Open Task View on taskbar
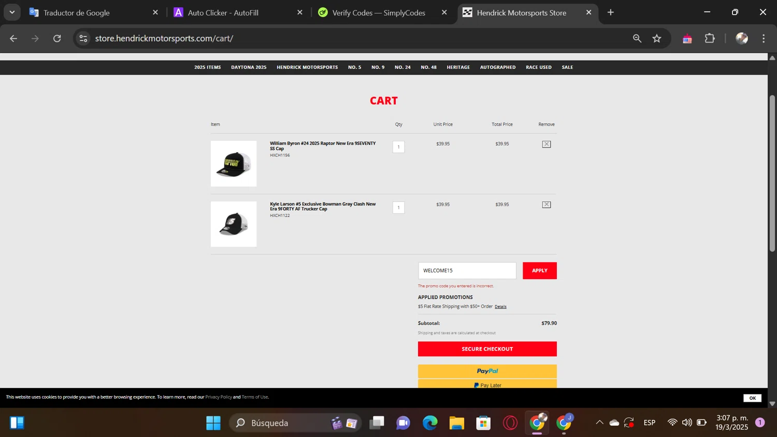Image resolution: width=777 pixels, height=437 pixels. 377,423
